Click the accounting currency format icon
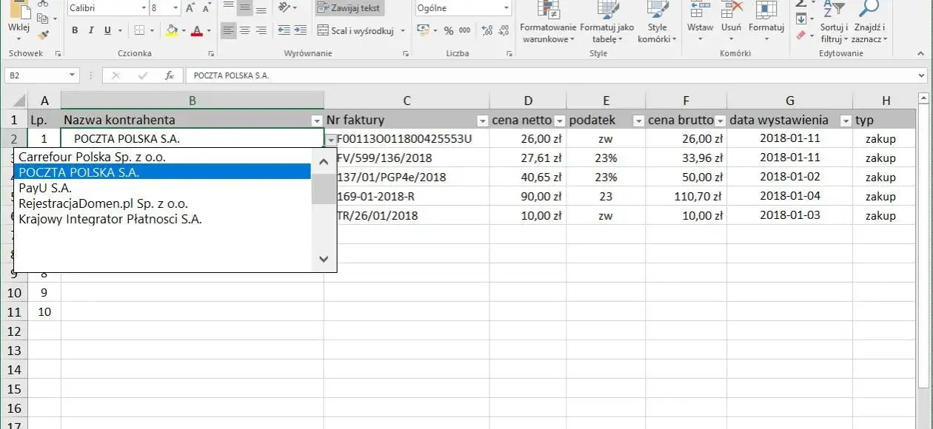The width and height of the screenshot is (933, 429). pos(423,30)
